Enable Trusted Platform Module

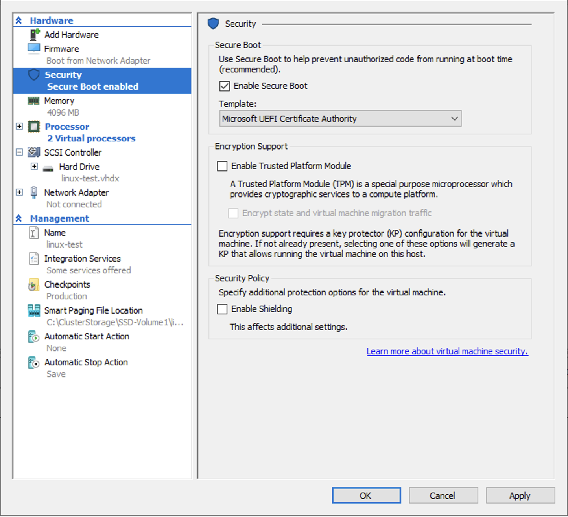223,166
